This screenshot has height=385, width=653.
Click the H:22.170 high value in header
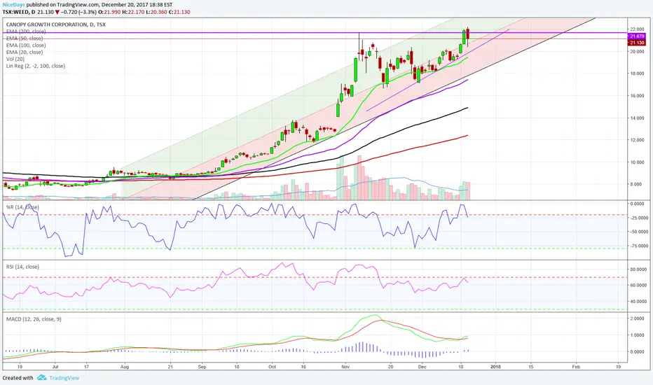pos(133,12)
